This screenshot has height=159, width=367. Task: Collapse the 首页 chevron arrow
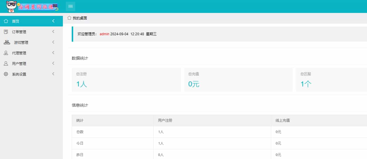pyautogui.click(x=53, y=21)
